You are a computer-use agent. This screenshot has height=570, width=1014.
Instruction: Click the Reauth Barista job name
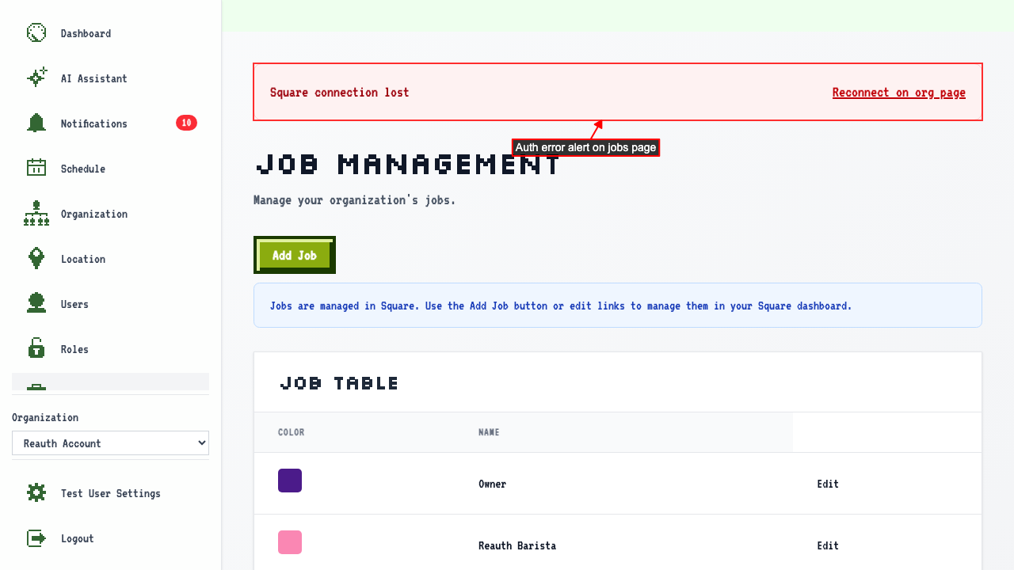[517, 545]
